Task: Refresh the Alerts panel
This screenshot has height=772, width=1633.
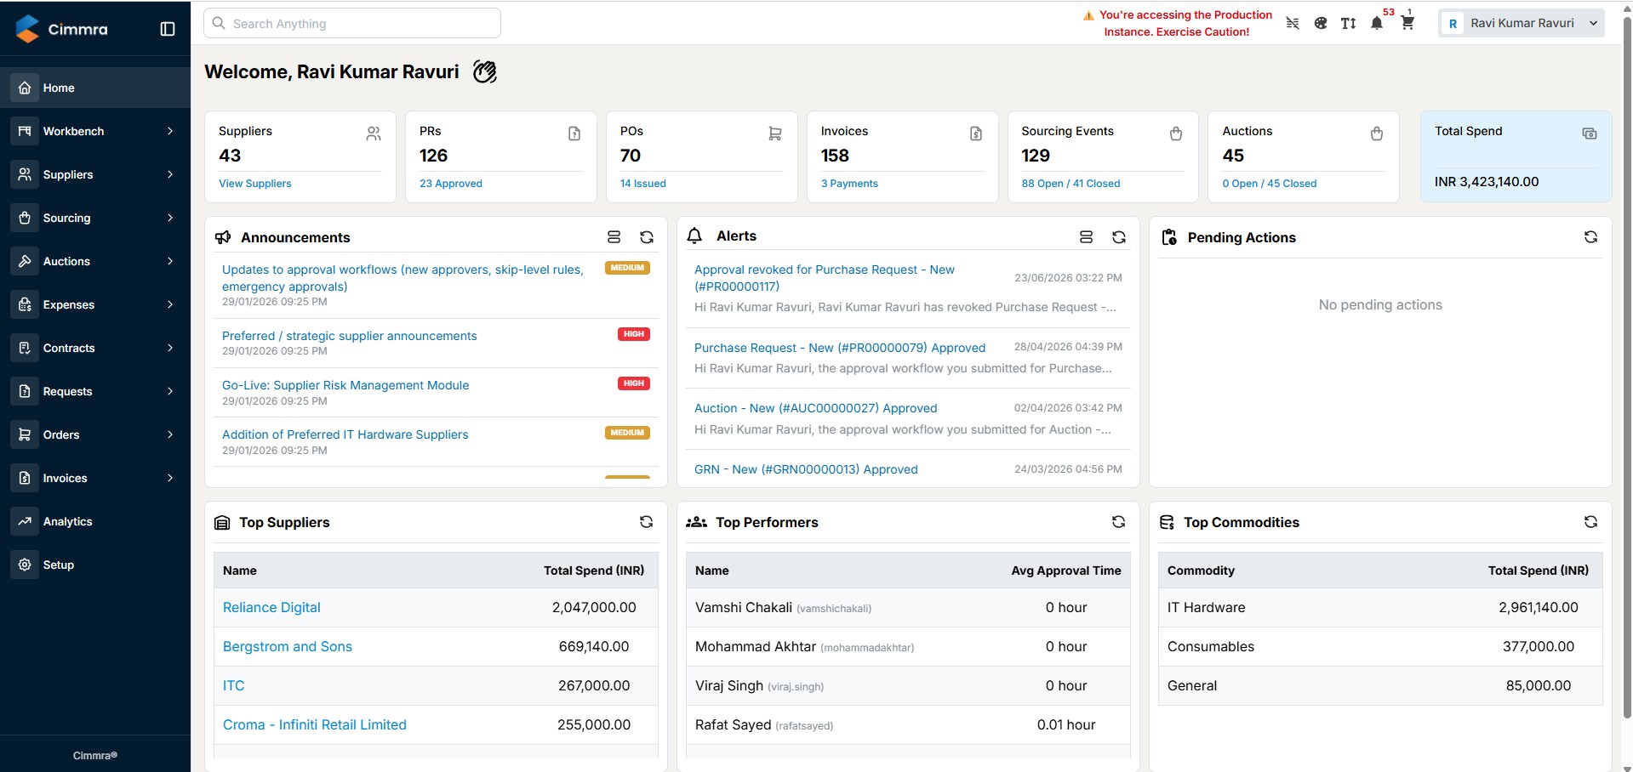Action: point(1119,237)
